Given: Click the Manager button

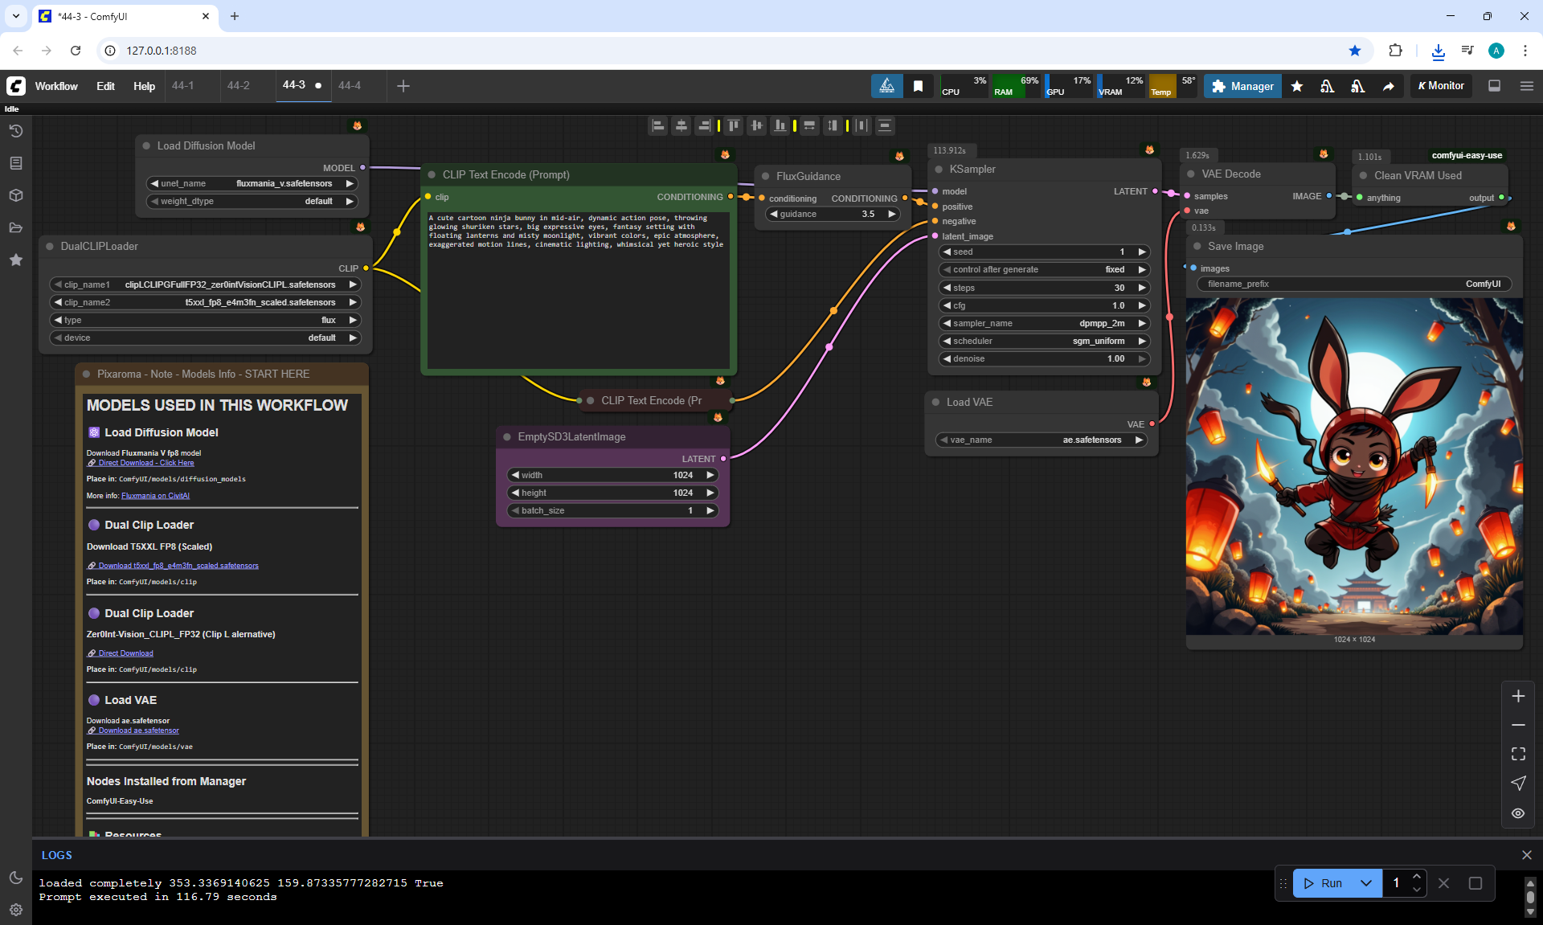Looking at the screenshot, I should tap(1242, 86).
